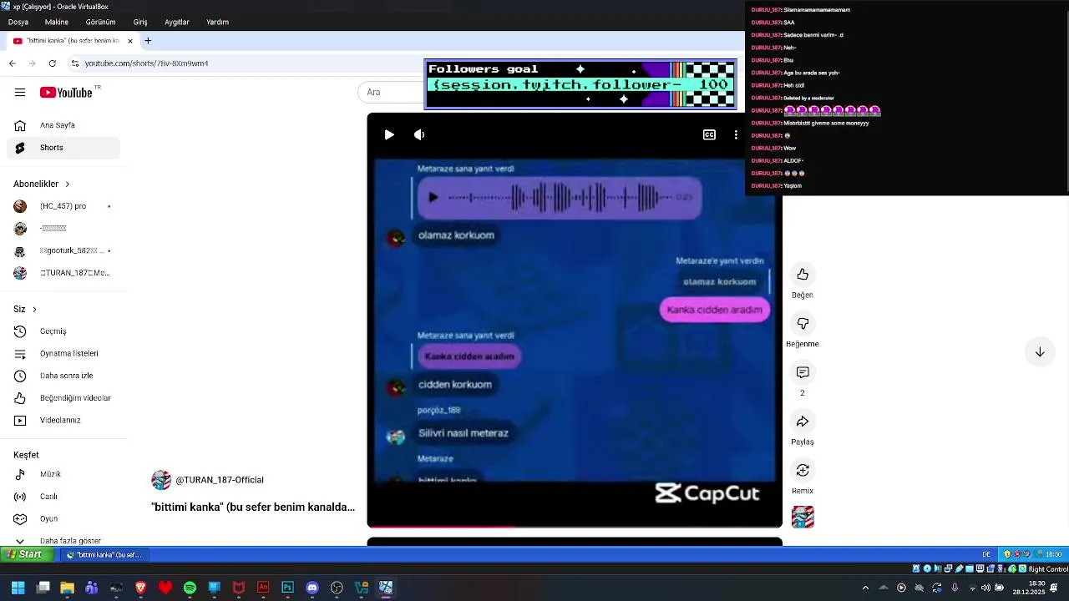
Task: Open the TURAN_187 subscription channel
Action: pyautogui.click(x=63, y=273)
